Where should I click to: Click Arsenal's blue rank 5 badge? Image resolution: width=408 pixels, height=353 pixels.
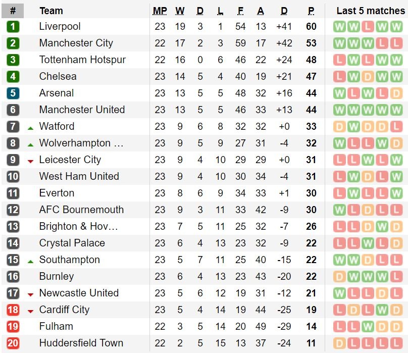coord(13,93)
